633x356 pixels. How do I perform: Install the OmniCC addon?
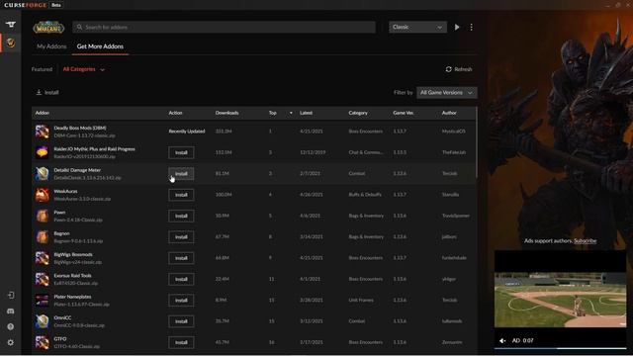click(x=181, y=321)
